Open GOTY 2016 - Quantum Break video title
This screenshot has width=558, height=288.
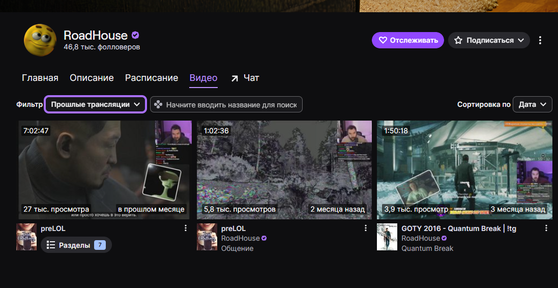click(459, 228)
